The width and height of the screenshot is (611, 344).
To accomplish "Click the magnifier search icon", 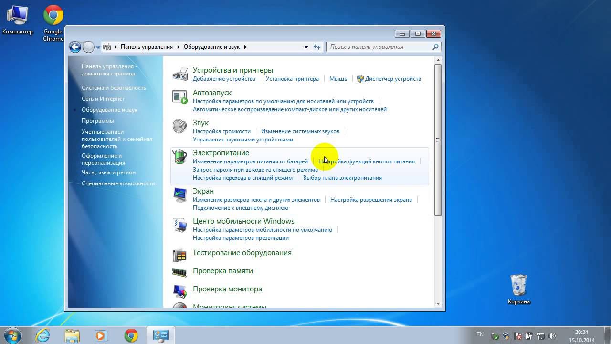I will pyautogui.click(x=435, y=47).
